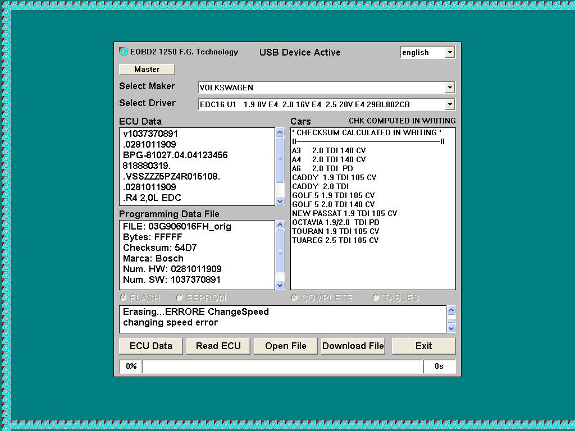The height and width of the screenshot is (431, 575).
Task: Click the Read ECU button
Action: pos(218,346)
